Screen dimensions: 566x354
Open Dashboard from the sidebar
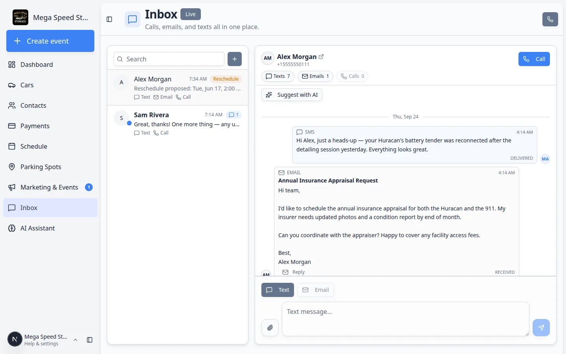50,65
